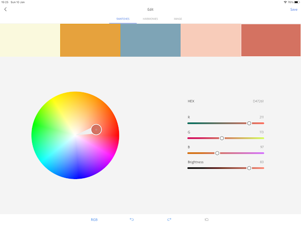
Task: Tap the Wi-Fi icon in status bar
Action: coord(285,2)
